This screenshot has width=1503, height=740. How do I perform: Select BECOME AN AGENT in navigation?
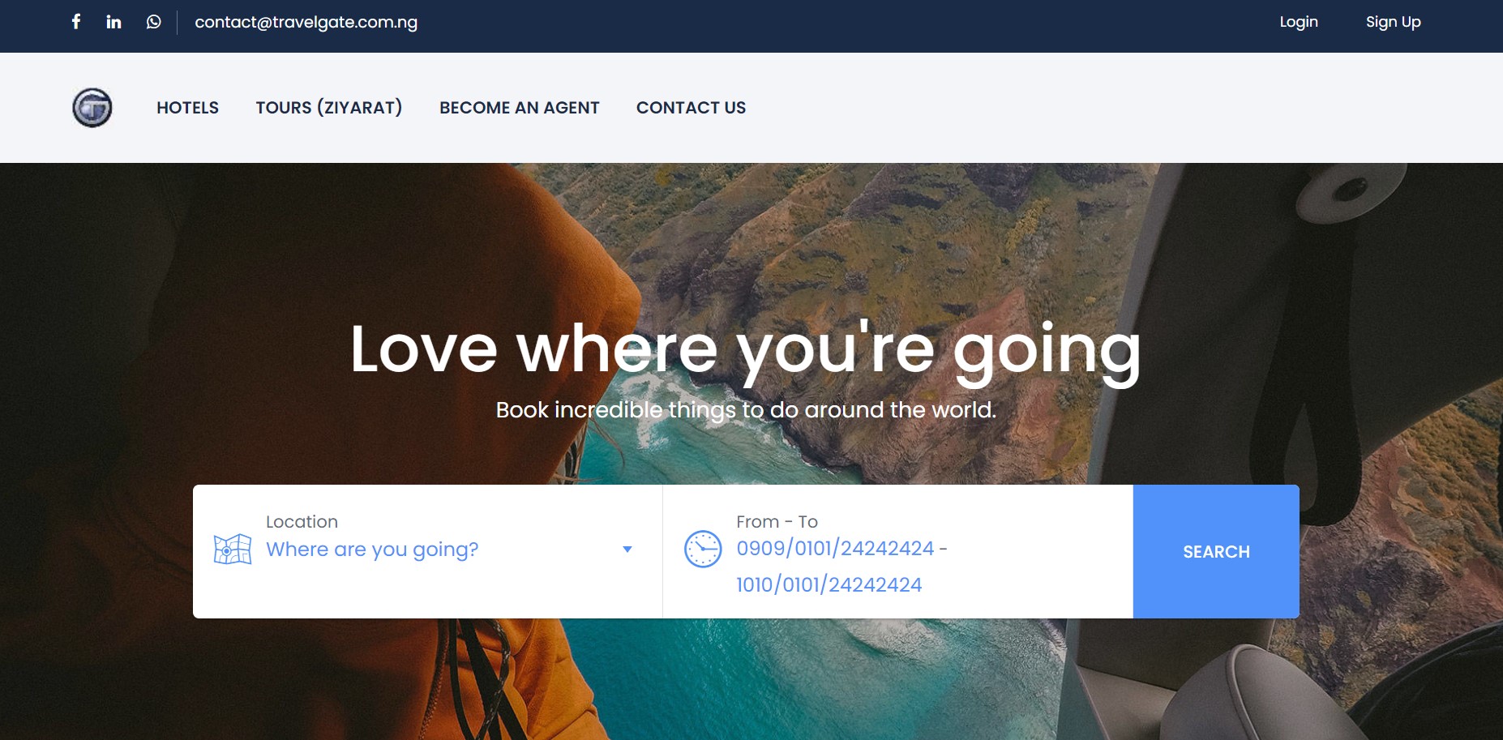[519, 108]
